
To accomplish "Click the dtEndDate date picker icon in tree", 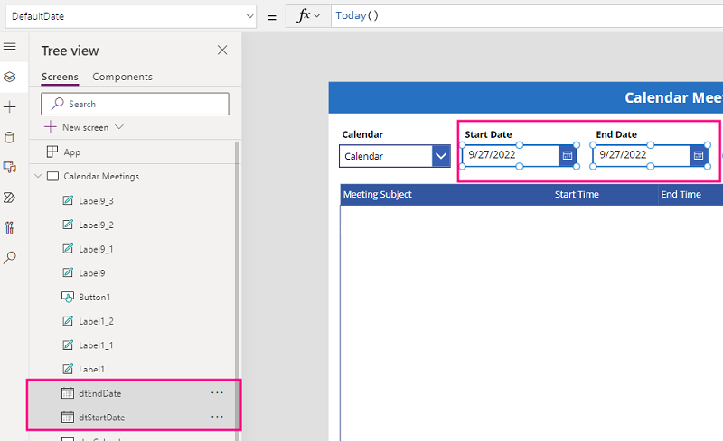I will pyautogui.click(x=68, y=392).
